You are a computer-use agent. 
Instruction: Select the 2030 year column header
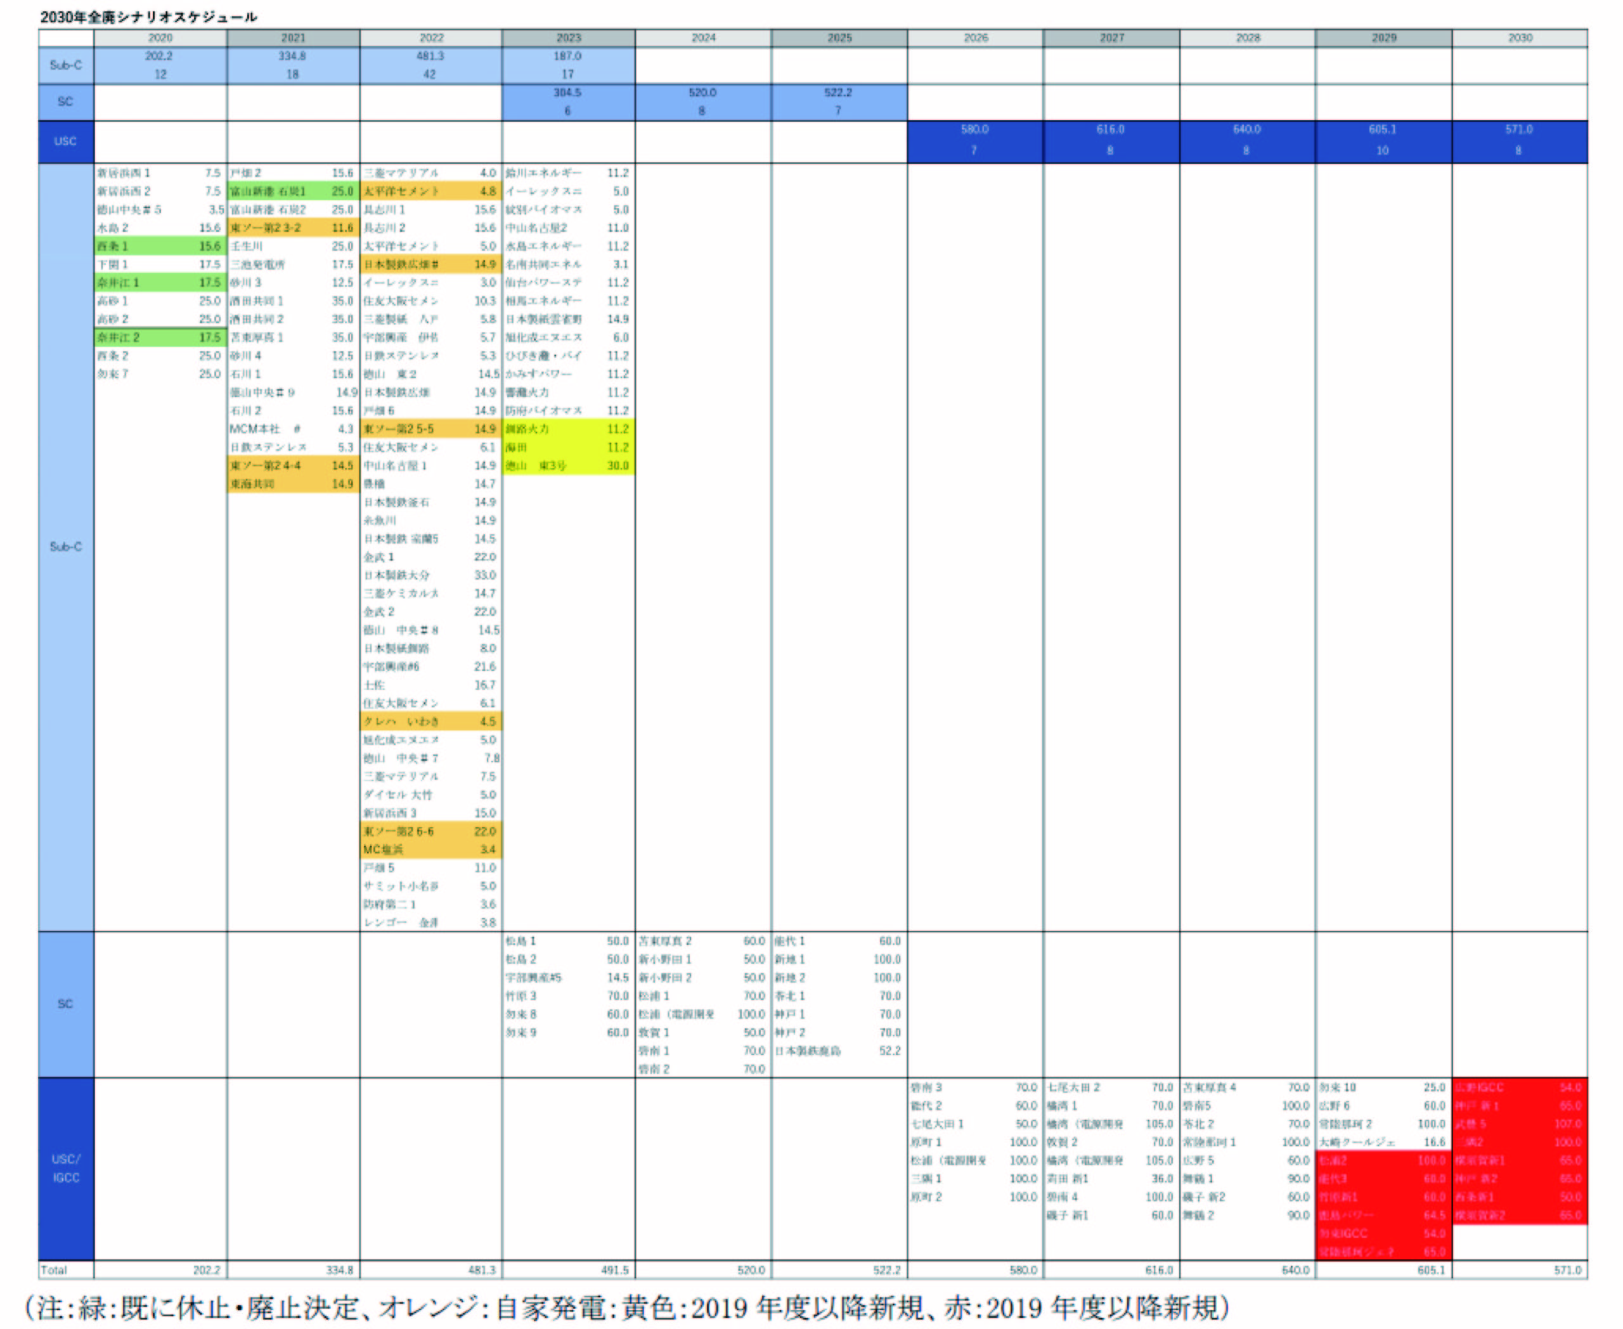coord(1520,37)
